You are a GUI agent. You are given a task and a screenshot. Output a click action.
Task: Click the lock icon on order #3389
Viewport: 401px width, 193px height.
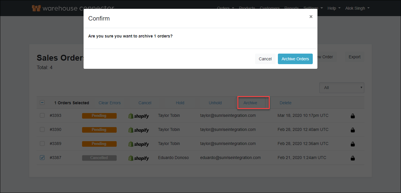click(x=353, y=144)
